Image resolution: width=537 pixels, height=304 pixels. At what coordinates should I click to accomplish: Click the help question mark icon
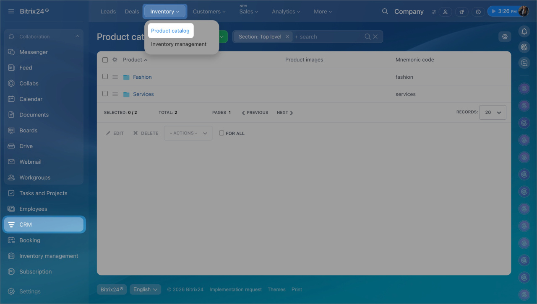click(x=478, y=12)
